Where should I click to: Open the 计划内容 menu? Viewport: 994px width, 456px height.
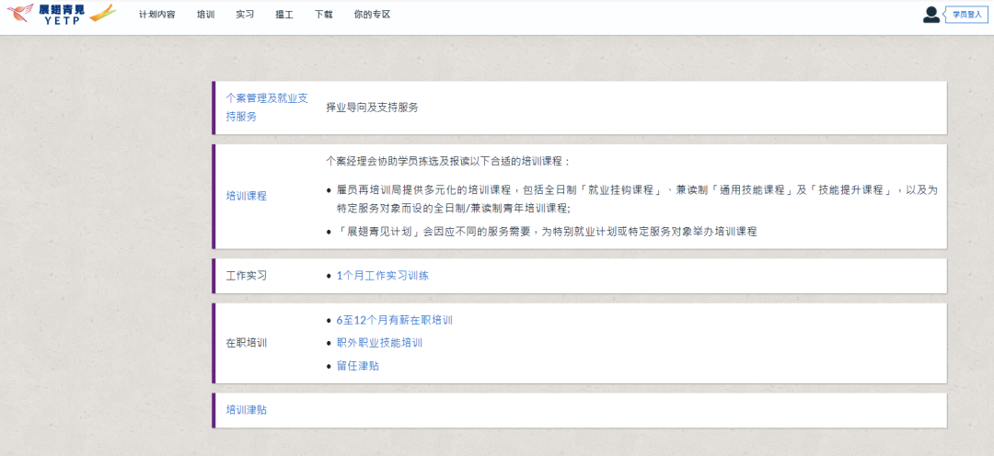[156, 15]
